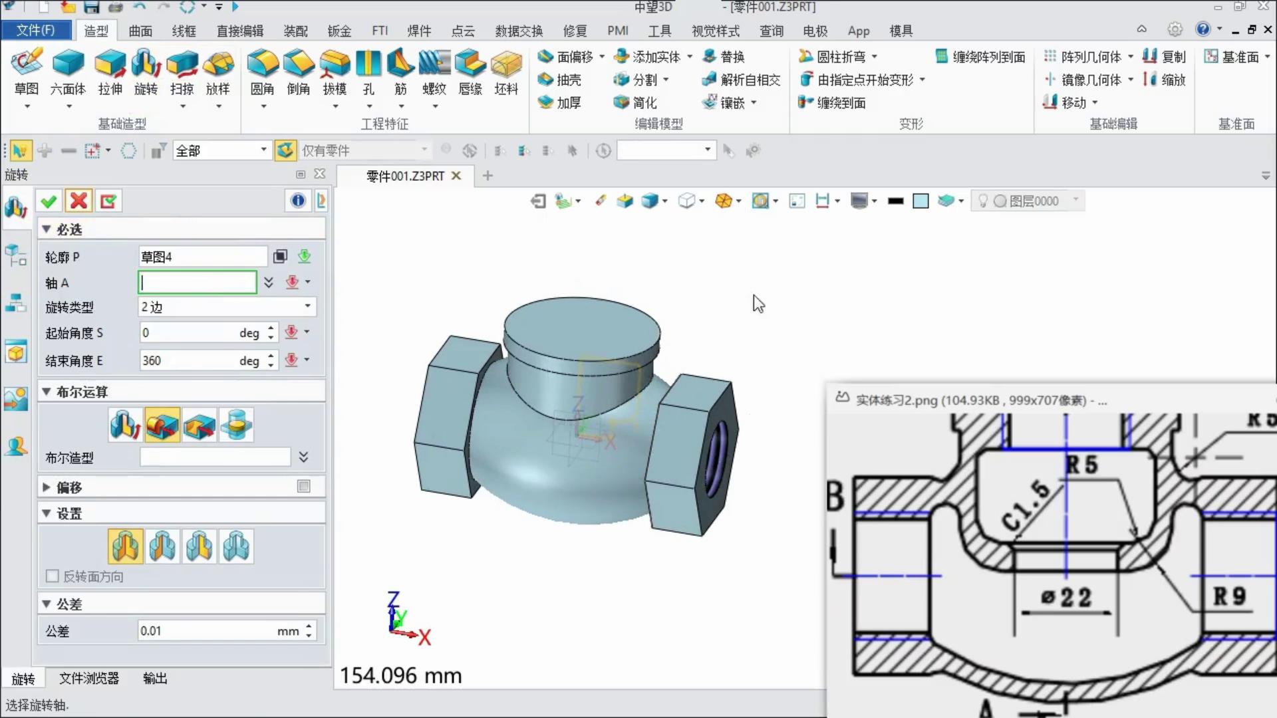
Task: Open the 旋转类型 dropdown showing 2边
Action: 227,306
